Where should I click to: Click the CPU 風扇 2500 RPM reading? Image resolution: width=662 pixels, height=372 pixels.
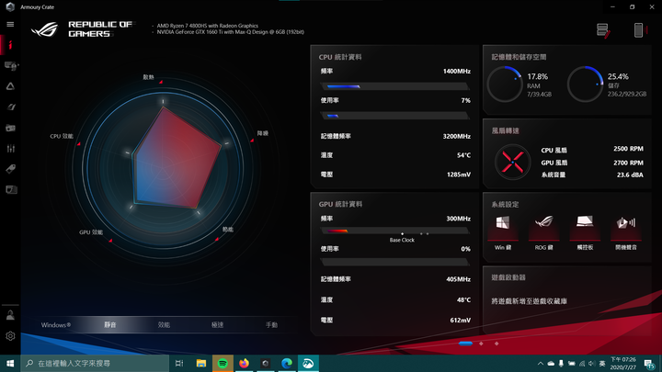coord(628,149)
